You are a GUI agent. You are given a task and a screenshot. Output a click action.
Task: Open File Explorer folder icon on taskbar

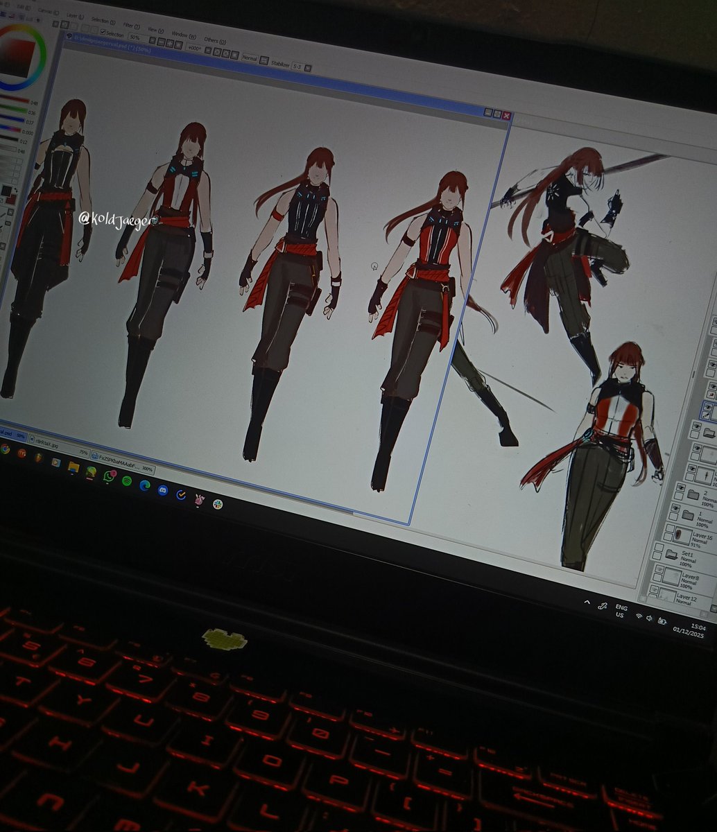[x=74, y=467]
